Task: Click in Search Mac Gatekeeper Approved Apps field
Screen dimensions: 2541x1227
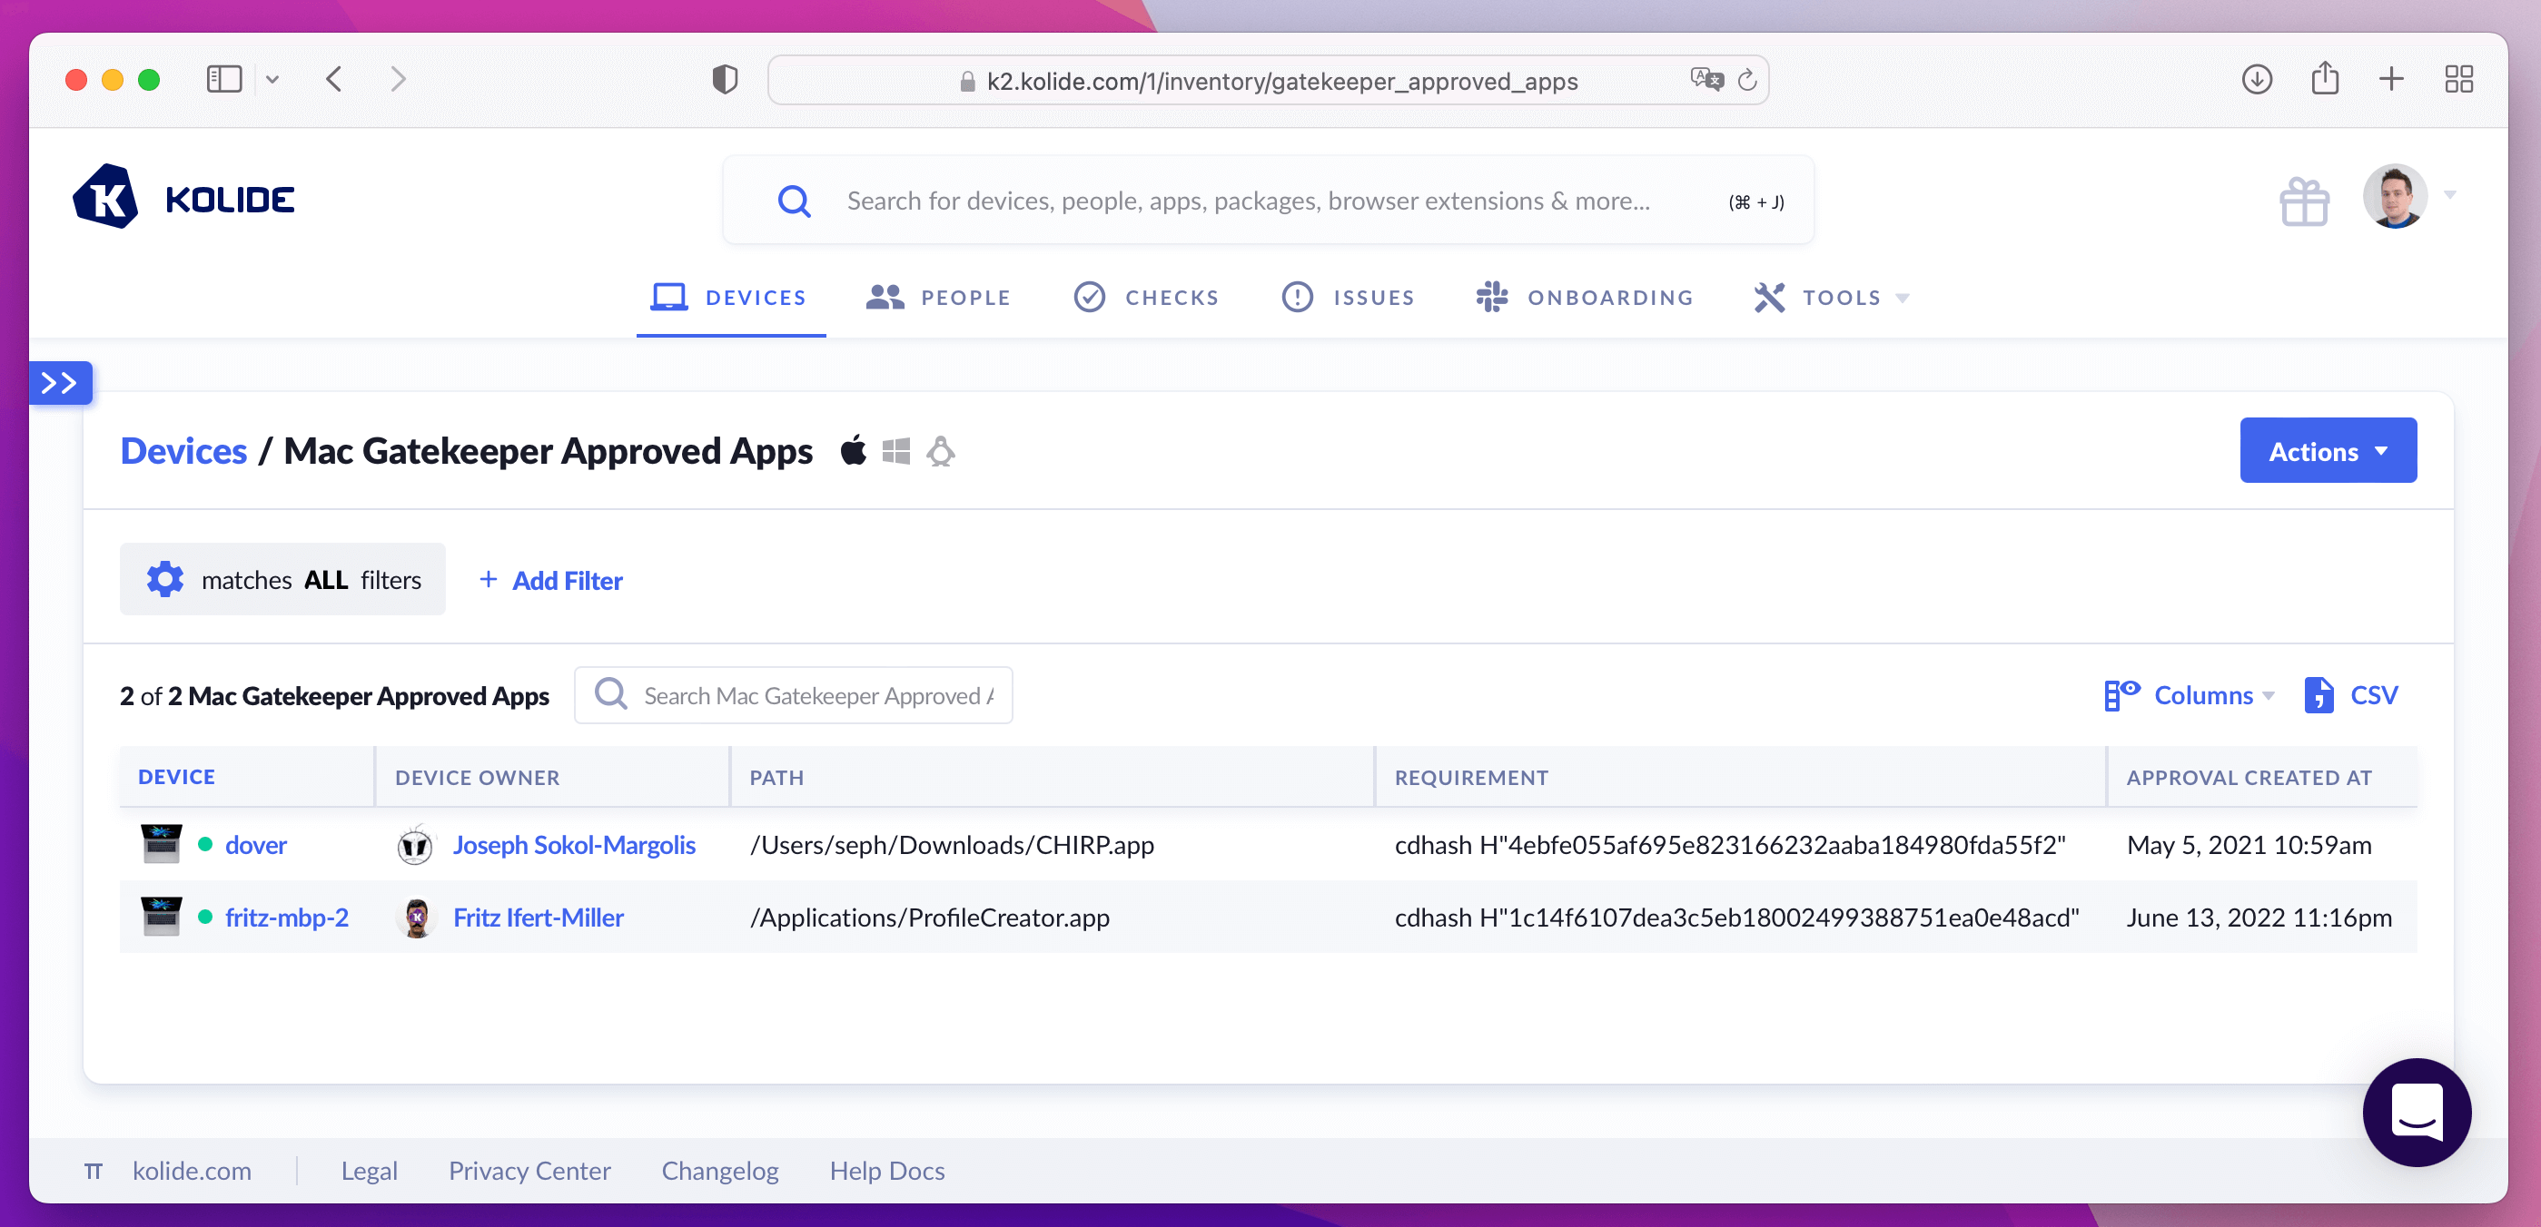Action: coord(817,696)
